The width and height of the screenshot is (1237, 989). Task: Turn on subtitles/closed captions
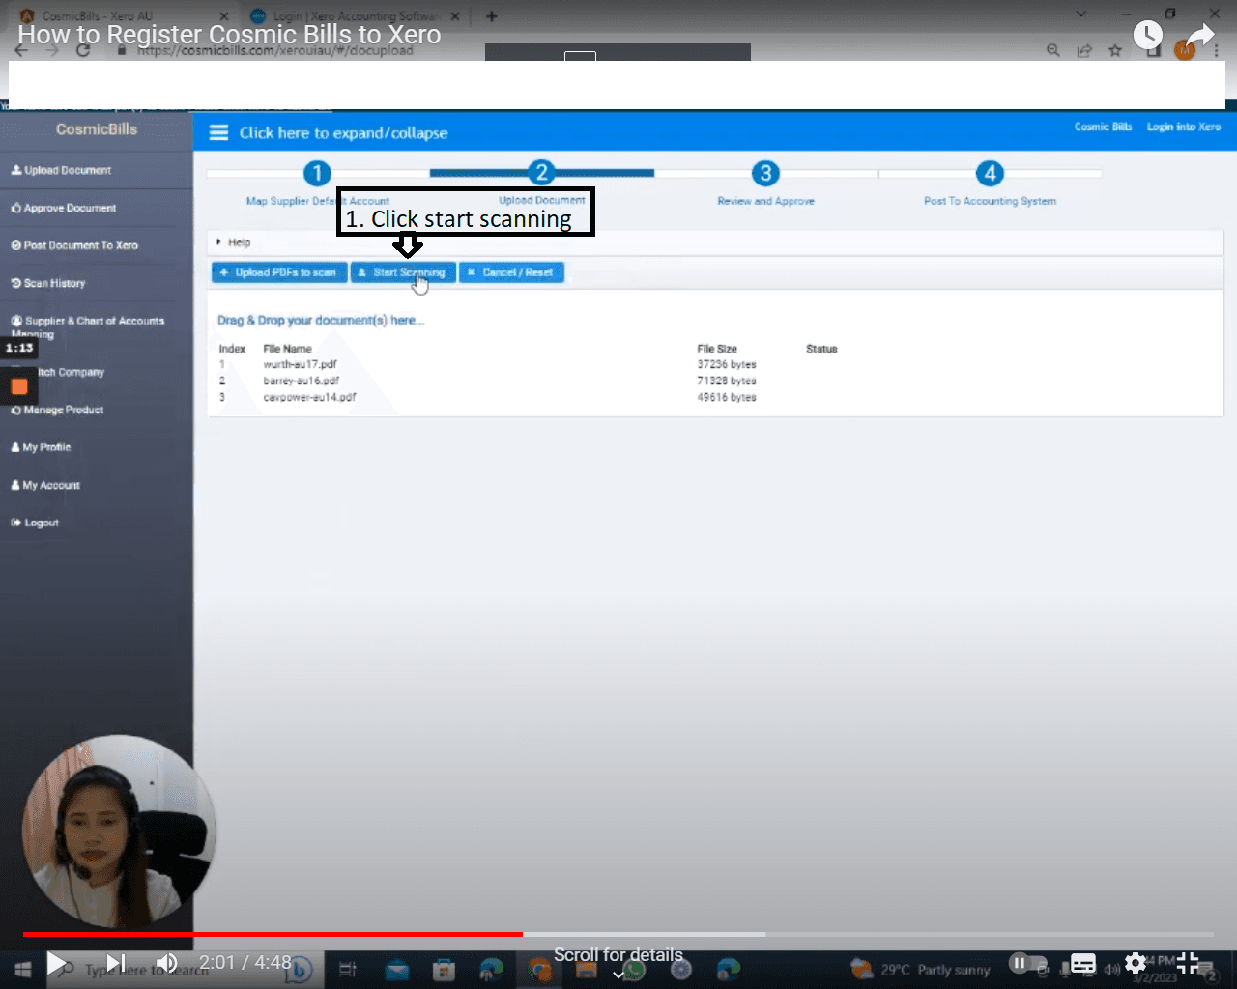click(x=1083, y=963)
